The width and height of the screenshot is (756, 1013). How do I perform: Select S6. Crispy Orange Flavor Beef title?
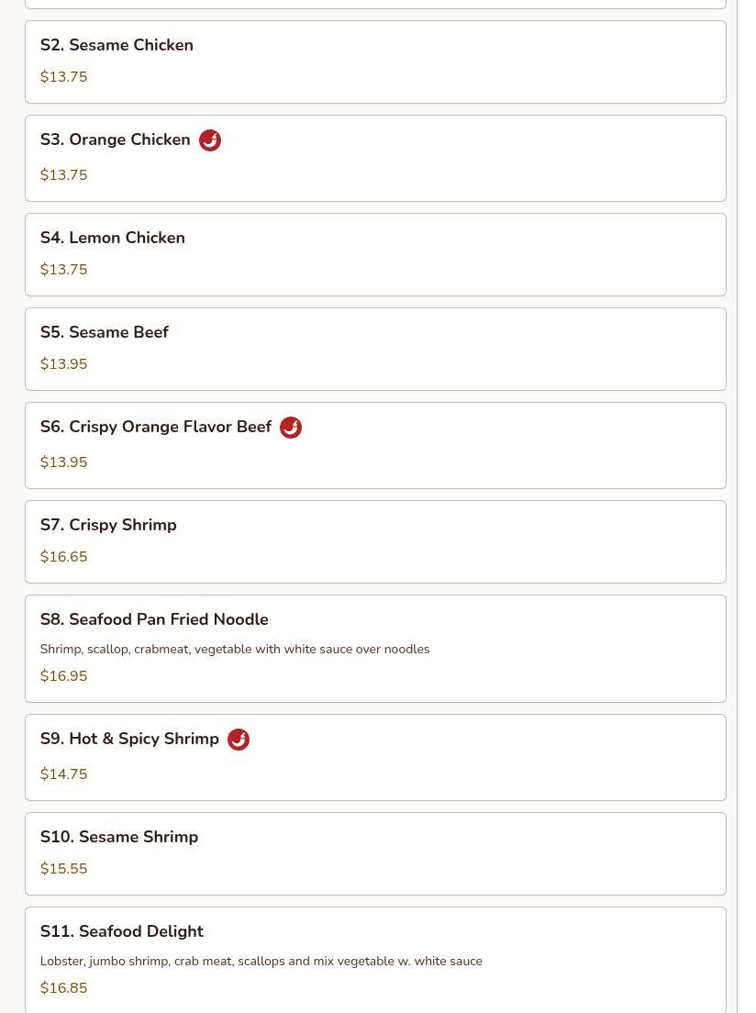(x=156, y=427)
